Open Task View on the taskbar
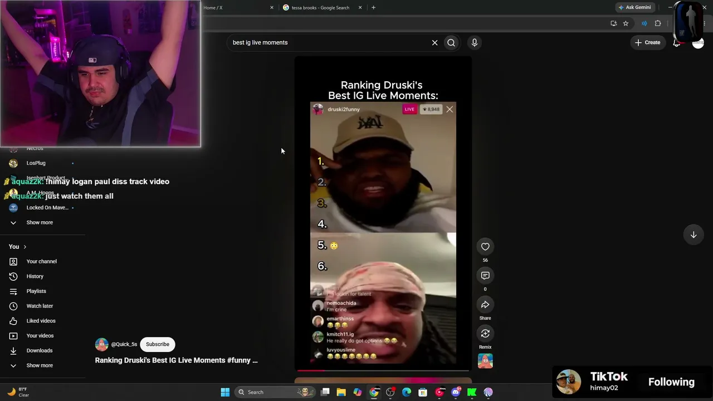713x401 pixels. [325, 392]
